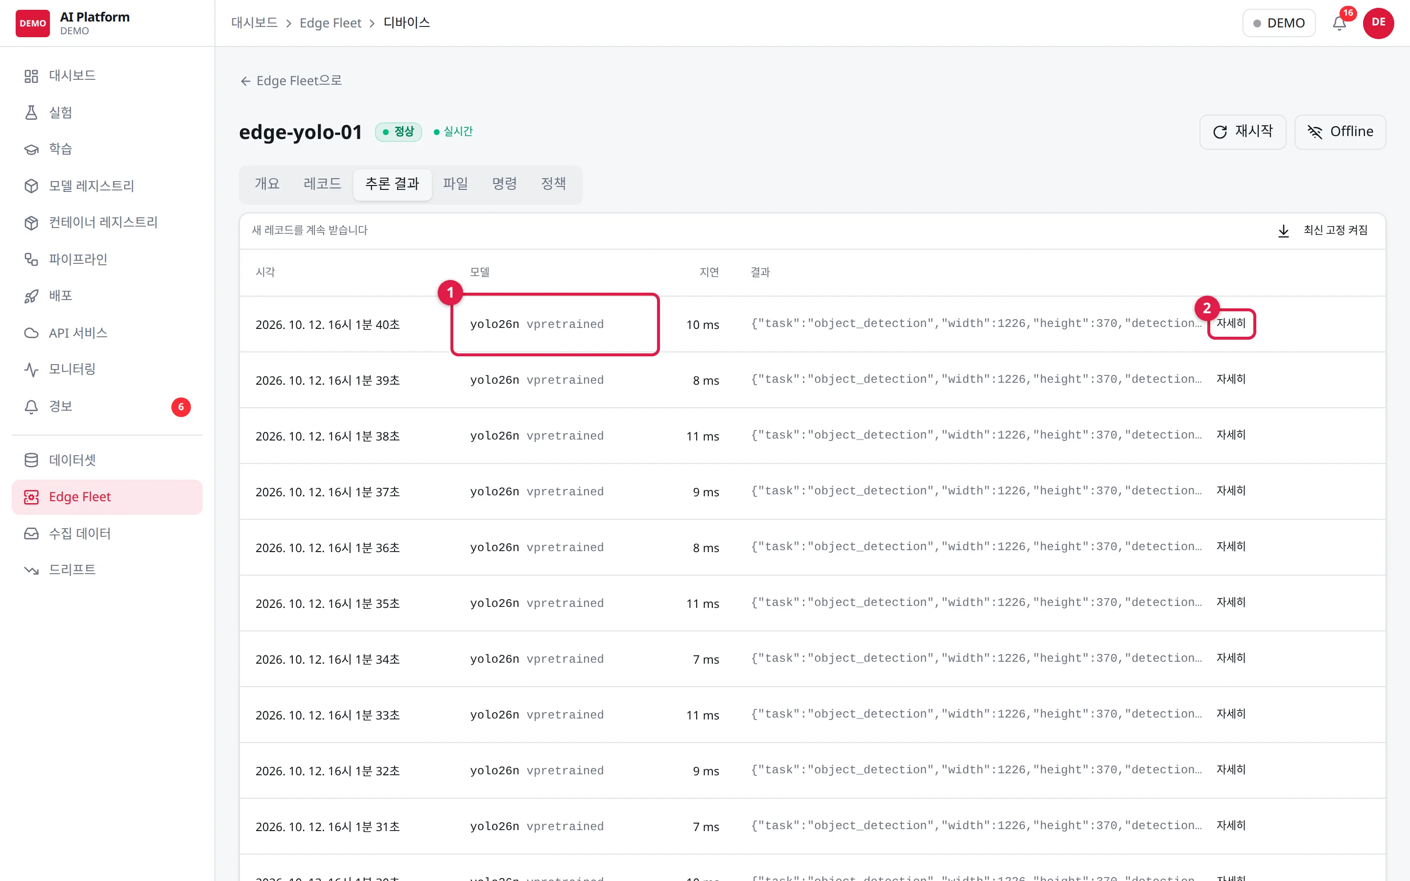Open the 드리프트 trend icon
The height and width of the screenshot is (881, 1410).
31,570
